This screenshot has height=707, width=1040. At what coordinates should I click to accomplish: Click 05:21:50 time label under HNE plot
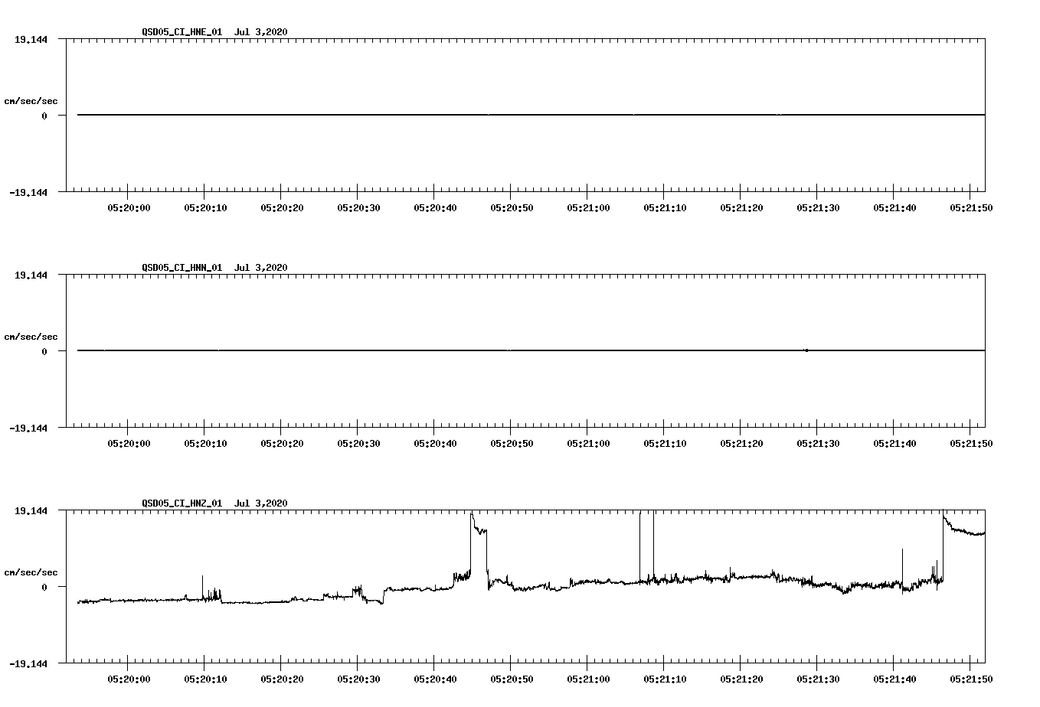tap(971, 207)
